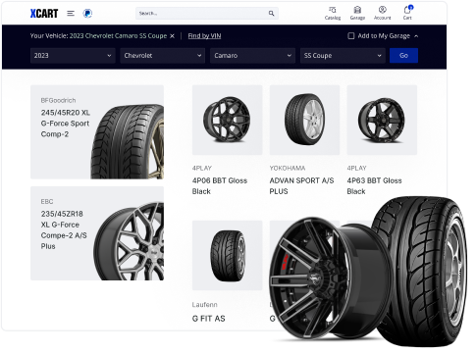Click the Go button

[x=403, y=56]
